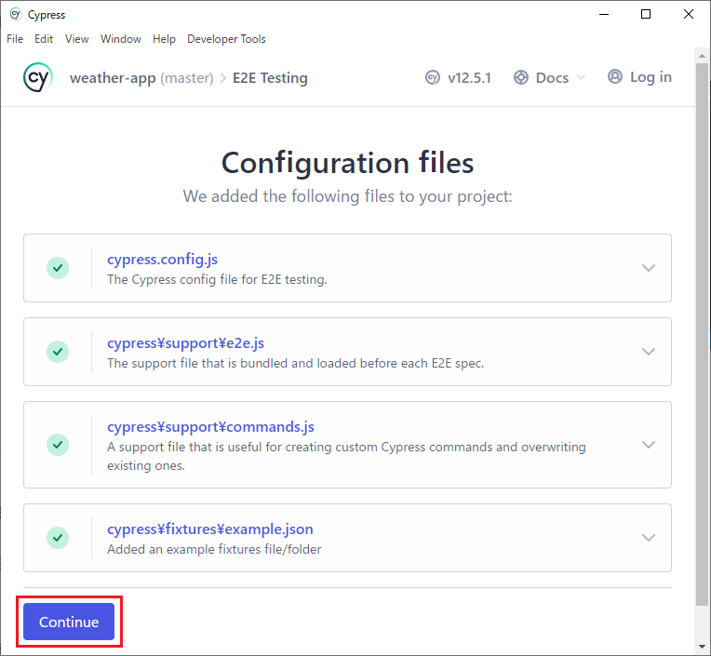Click the cypress¥support¥e2e.js file name
Image resolution: width=711 pixels, height=656 pixels.
point(185,343)
